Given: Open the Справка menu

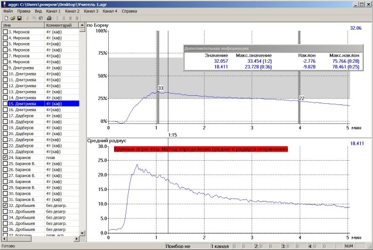Looking at the screenshot, I should (x=129, y=11).
